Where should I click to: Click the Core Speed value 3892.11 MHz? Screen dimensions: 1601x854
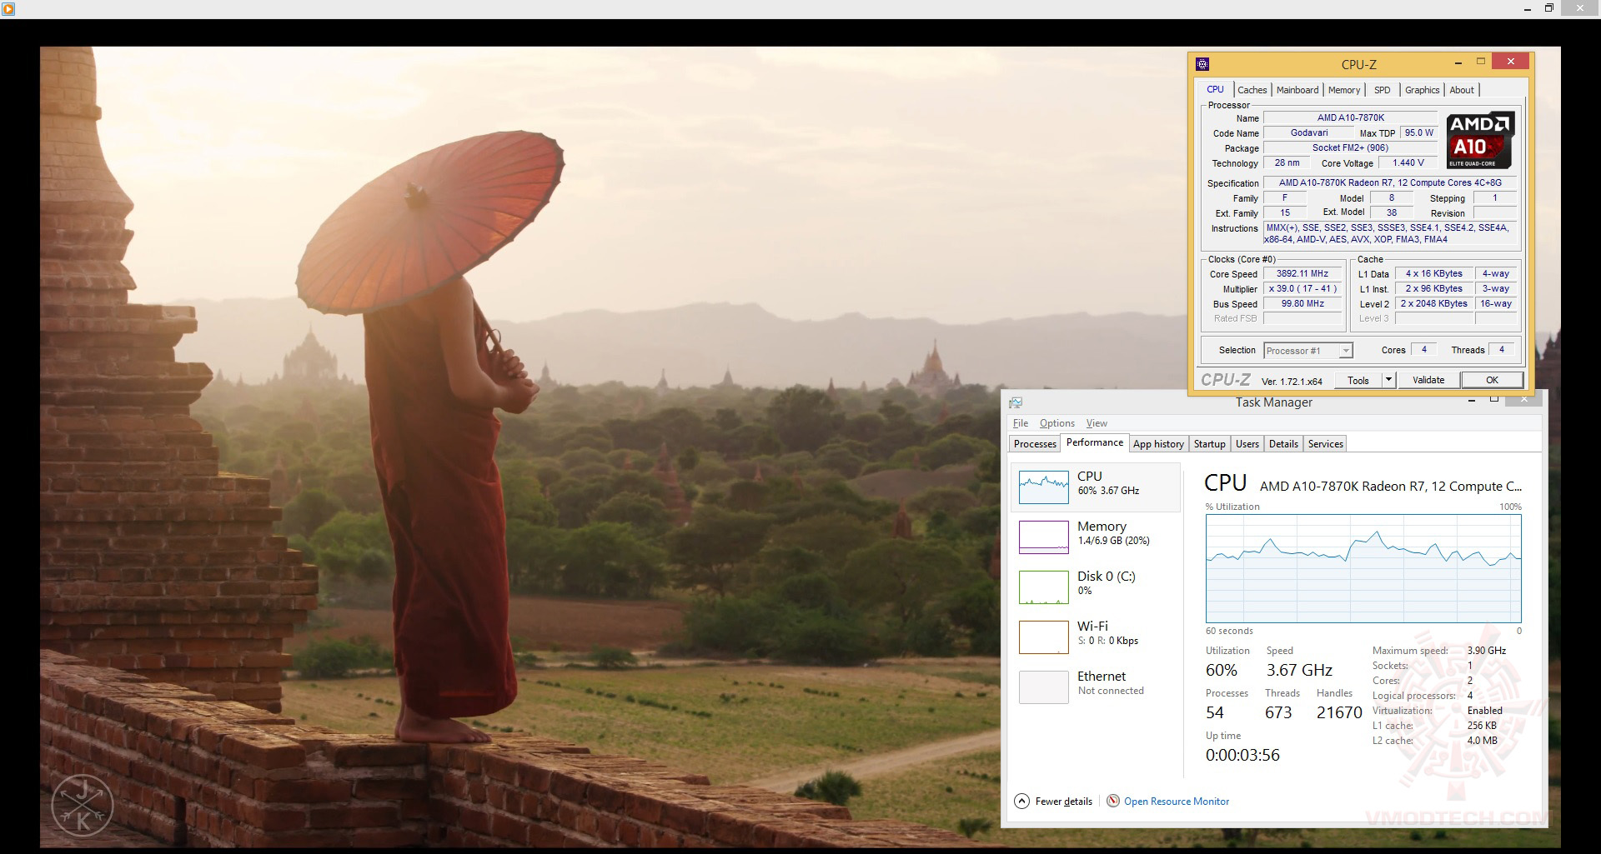1302,274
